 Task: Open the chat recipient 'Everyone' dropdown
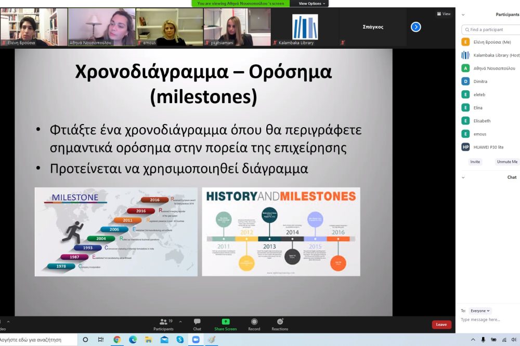pyautogui.click(x=480, y=311)
